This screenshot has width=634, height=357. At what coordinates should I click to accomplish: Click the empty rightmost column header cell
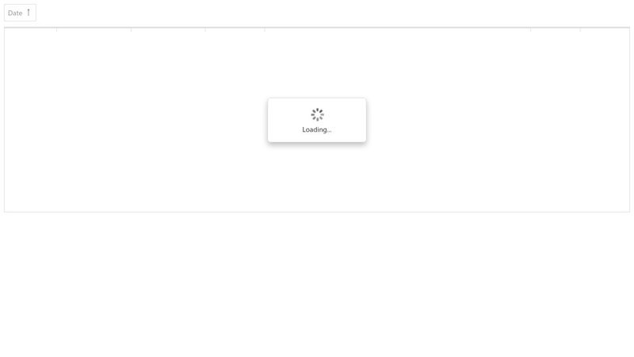point(605,29)
